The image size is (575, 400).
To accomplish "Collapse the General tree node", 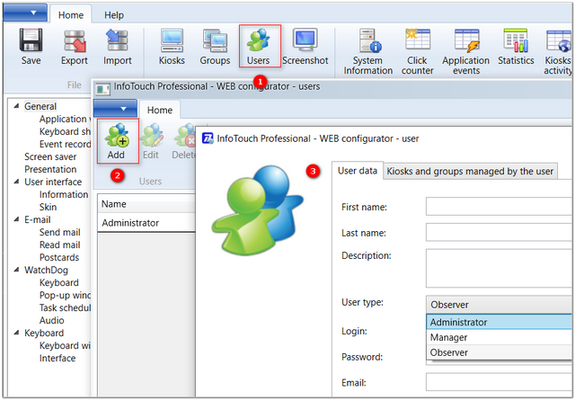I will [x=16, y=106].
